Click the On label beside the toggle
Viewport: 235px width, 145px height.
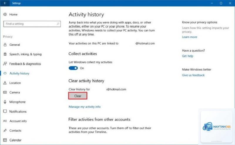(82, 68)
